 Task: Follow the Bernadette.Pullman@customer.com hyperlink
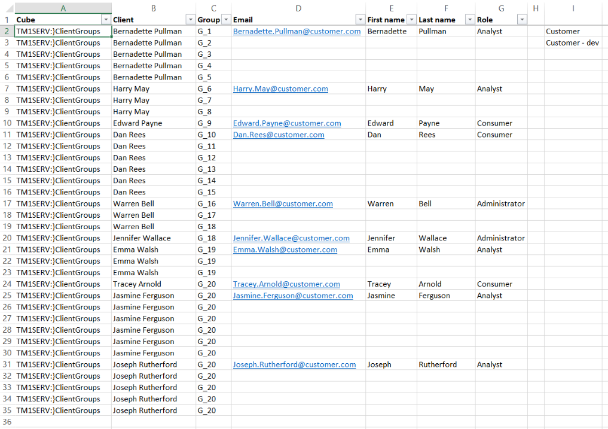tap(297, 31)
